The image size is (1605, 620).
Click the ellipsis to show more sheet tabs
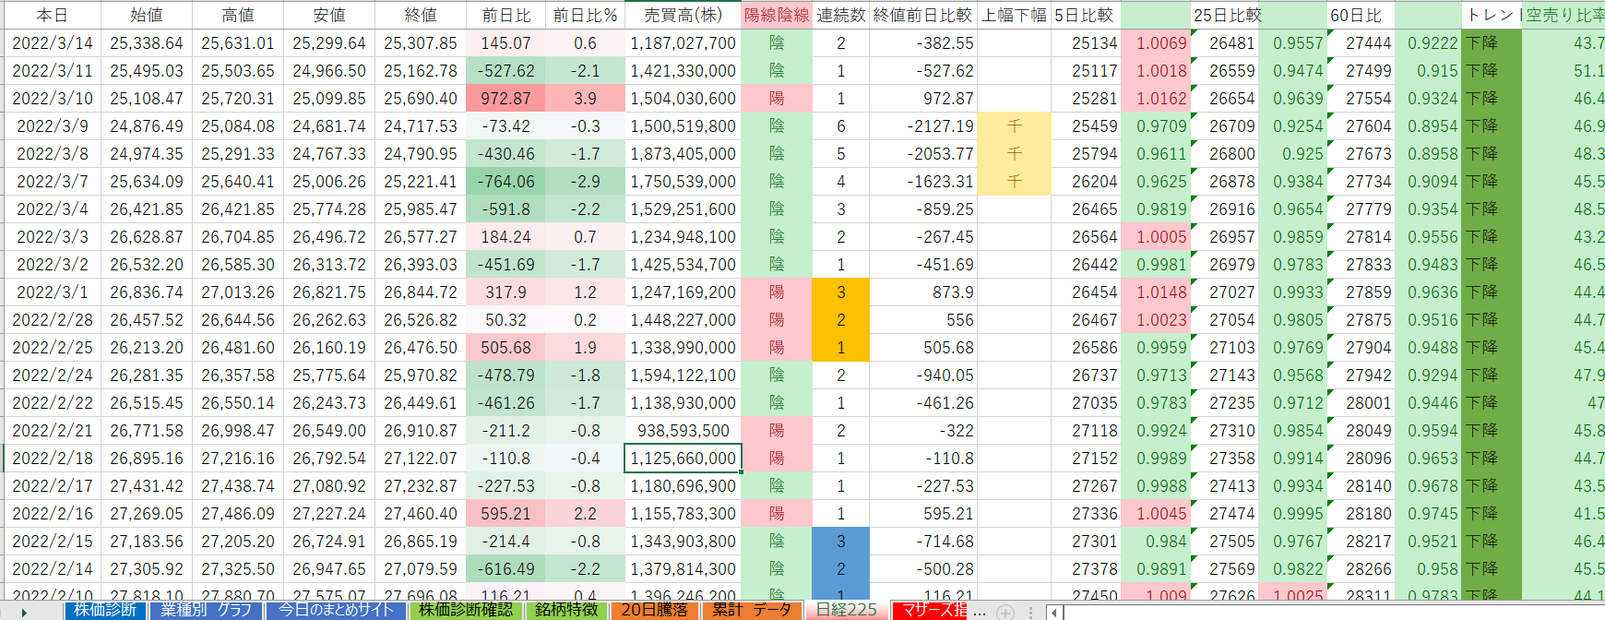click(x=980, y=612)
